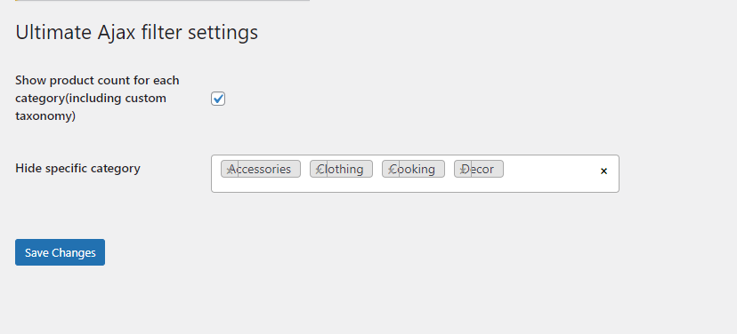737x334 pixels.
Task: Click the Show product count label text
Action: [x=97, y=98]
